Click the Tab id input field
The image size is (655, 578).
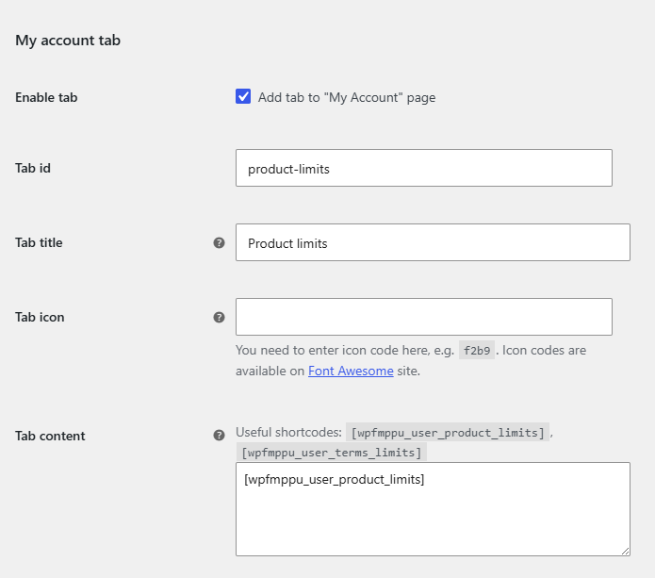424,168
